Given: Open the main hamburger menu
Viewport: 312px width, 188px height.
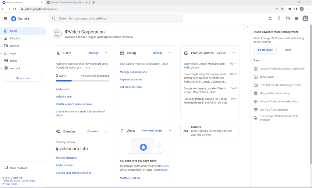Looking at the screenshot, I should (5, 19).
